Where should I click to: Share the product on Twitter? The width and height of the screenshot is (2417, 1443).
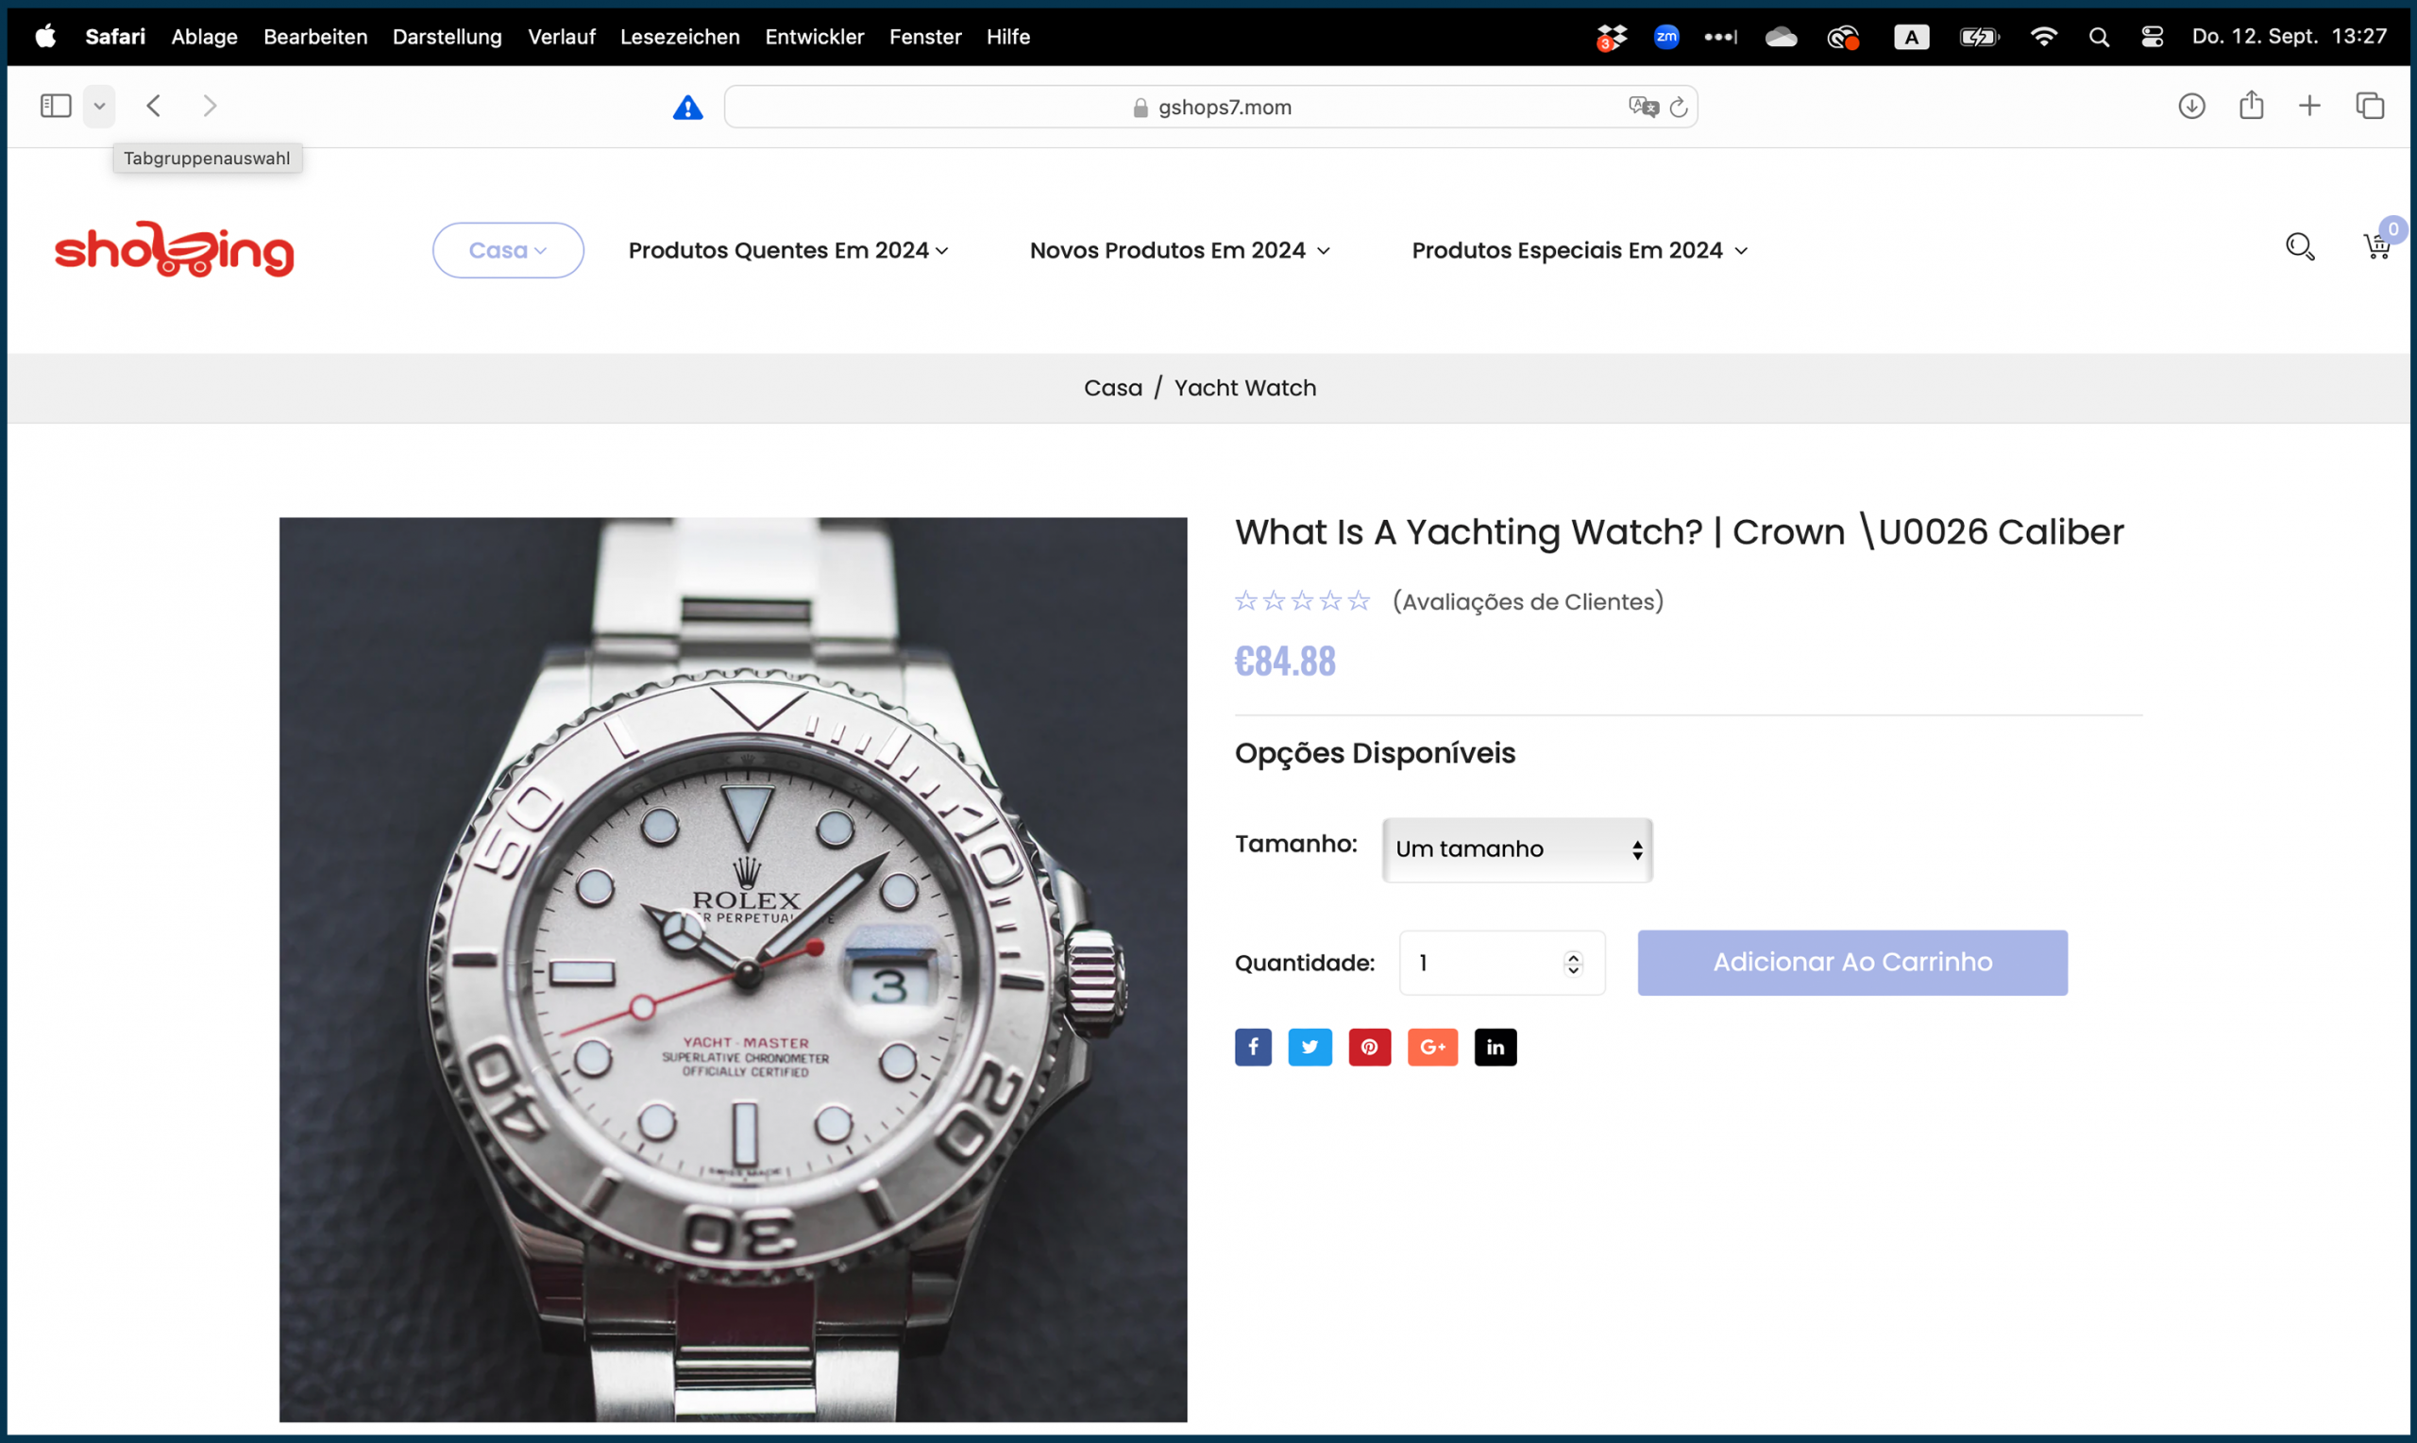[1310, 1047]
